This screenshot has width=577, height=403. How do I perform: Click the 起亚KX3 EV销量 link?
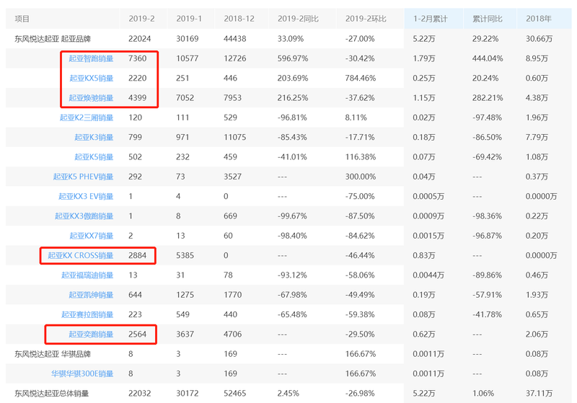[85, 196]
